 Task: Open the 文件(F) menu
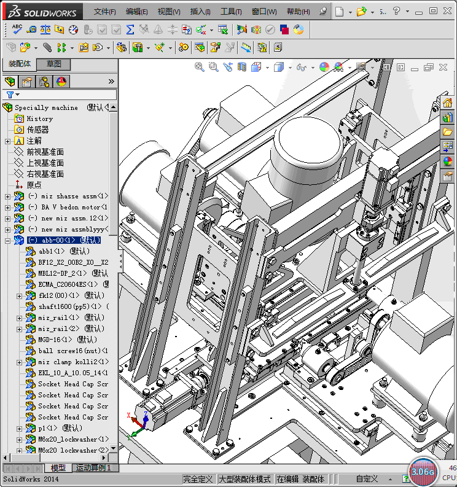(x=104, y=12)
